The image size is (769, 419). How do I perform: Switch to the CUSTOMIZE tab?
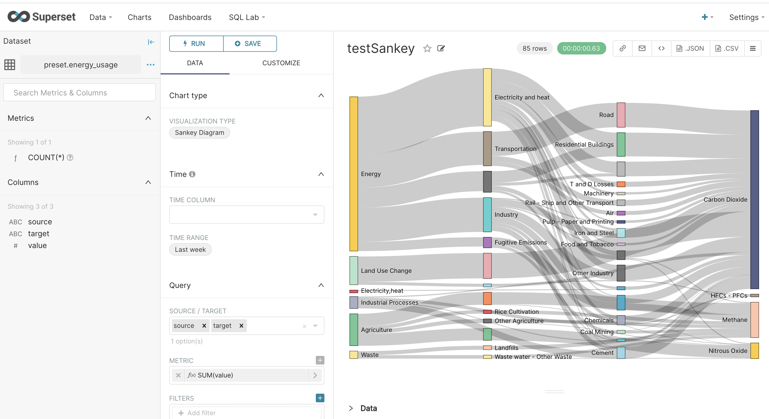click(x=281, y=63)
